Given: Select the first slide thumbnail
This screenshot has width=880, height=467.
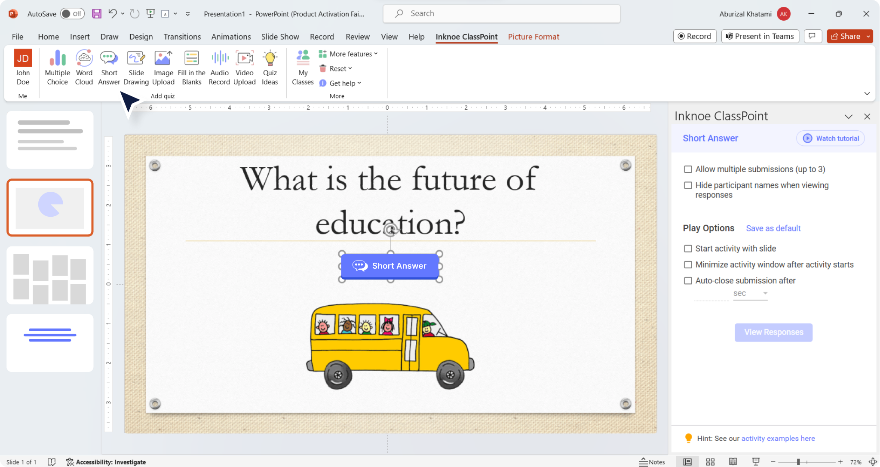Looking at the screenshot, I should 50,140.
